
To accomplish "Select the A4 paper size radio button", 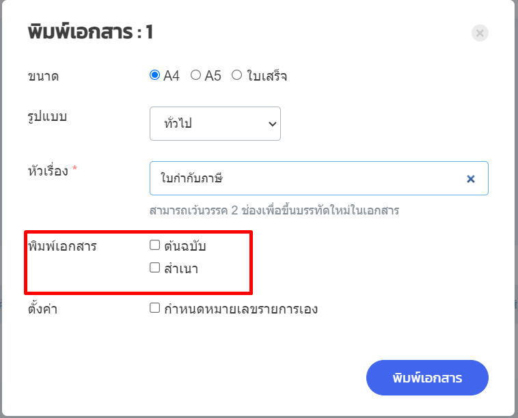I will (x=155, y=75).
